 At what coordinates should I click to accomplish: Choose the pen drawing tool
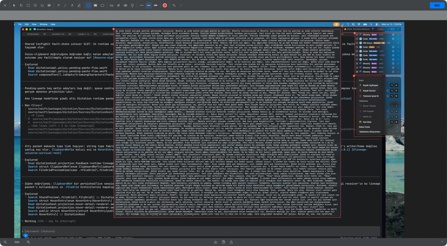pos(72,5)
